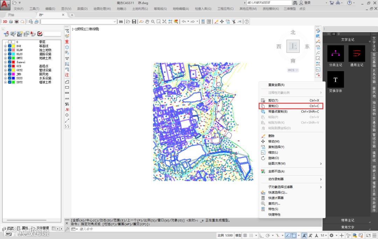
Task: Click the 变换字体 T icon
Action: point(335,80)
